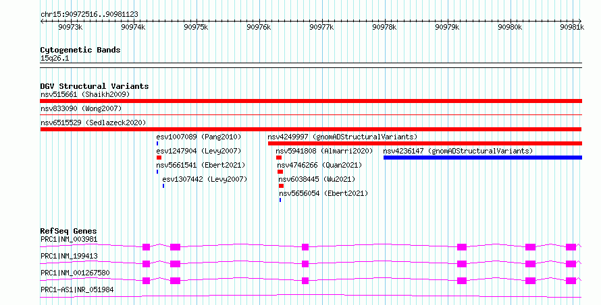Open the PRC1|NM_199413 transcript label
Viewport: 601px width, 305px height.
[x=69, y=257]
